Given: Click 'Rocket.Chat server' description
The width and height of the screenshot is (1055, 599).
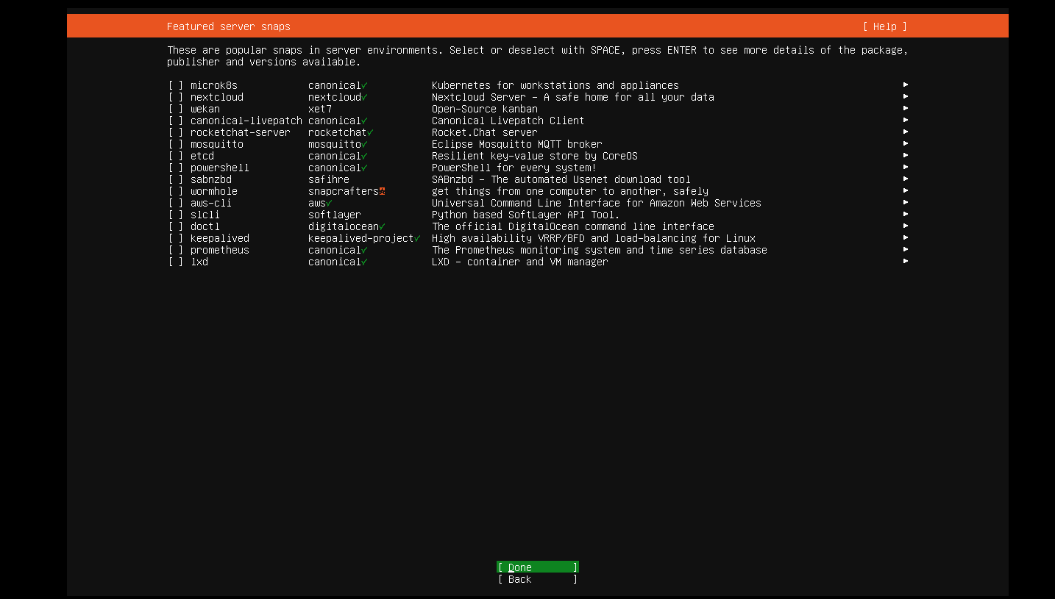Looking at the screenshot, I should (485, 132).
